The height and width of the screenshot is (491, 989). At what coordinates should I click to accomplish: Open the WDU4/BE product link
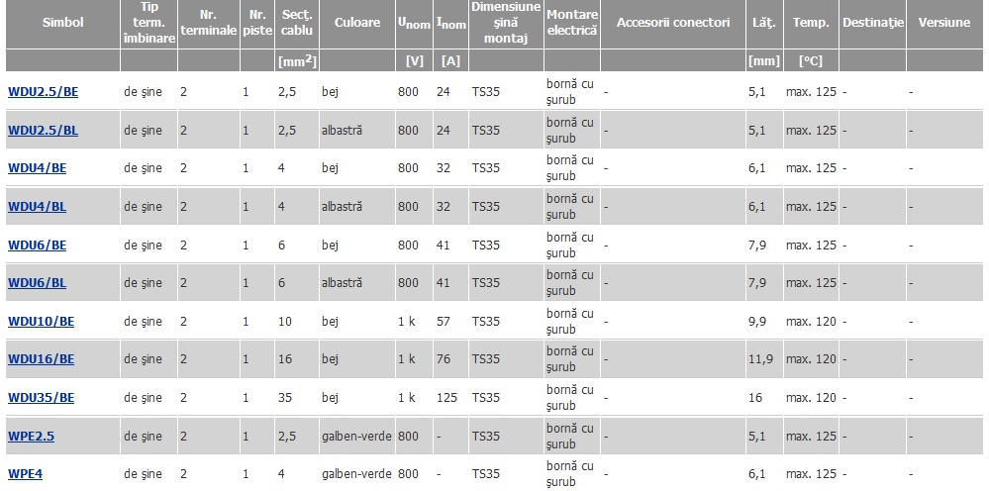coord(37,168)
